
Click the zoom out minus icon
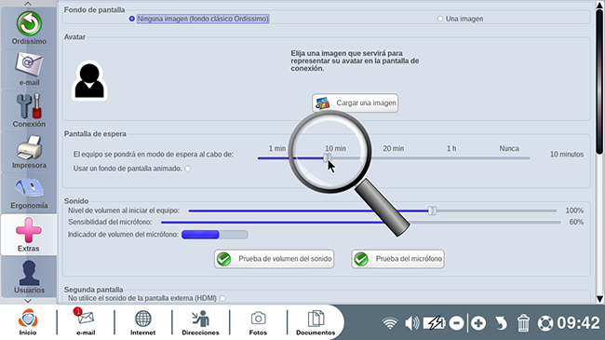pos(456,323)
